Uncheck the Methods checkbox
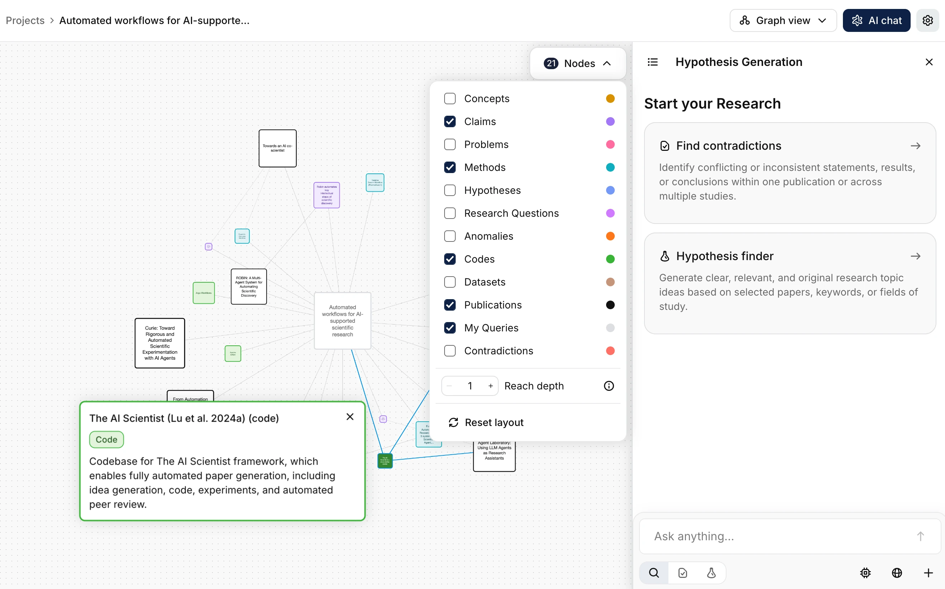Image resolution: width=945 pixels, height=589 pixels. 450,168
